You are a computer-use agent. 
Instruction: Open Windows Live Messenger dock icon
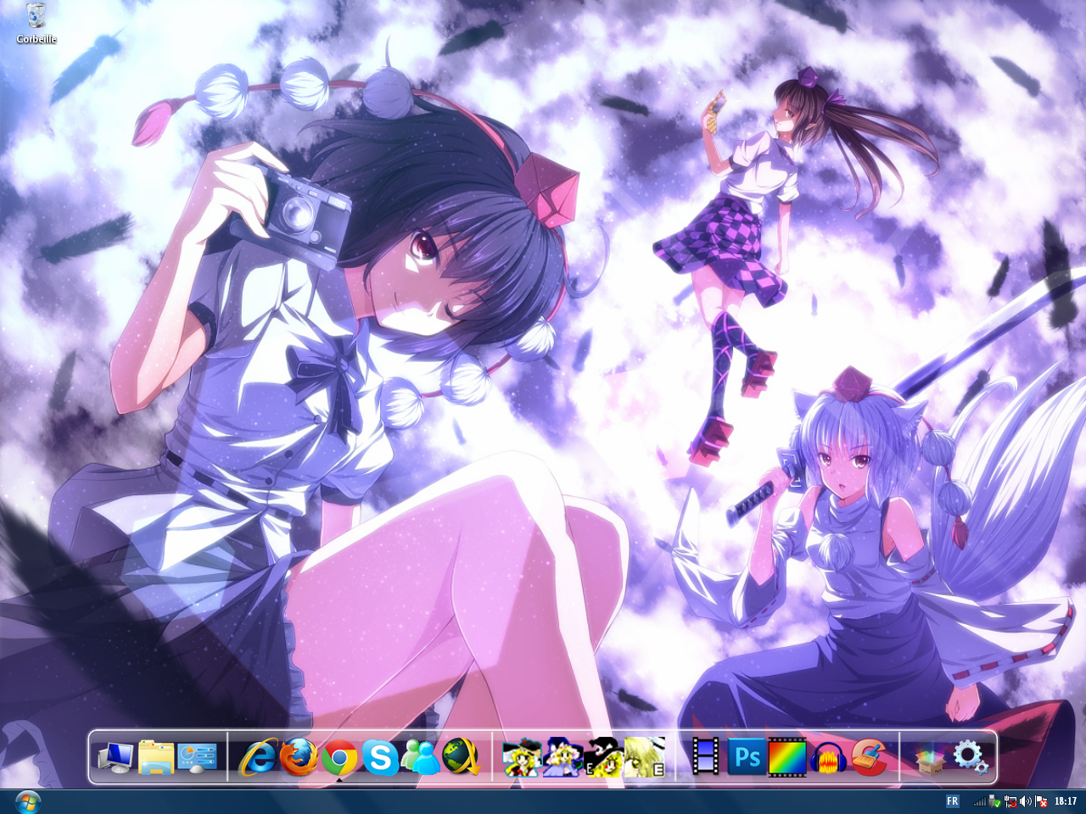pyautogui.click(x=421, y=756)
